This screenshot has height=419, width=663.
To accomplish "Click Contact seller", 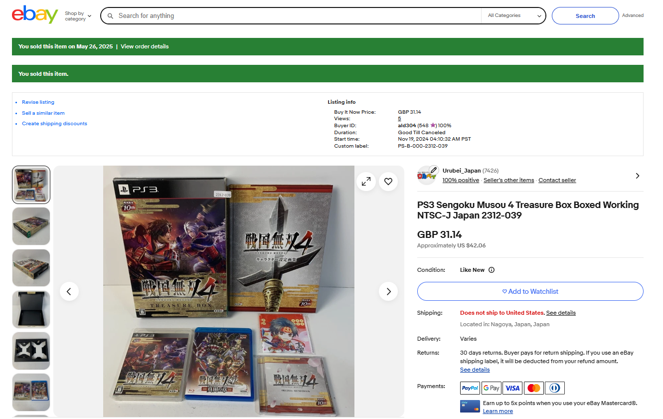I will point(557,180).
